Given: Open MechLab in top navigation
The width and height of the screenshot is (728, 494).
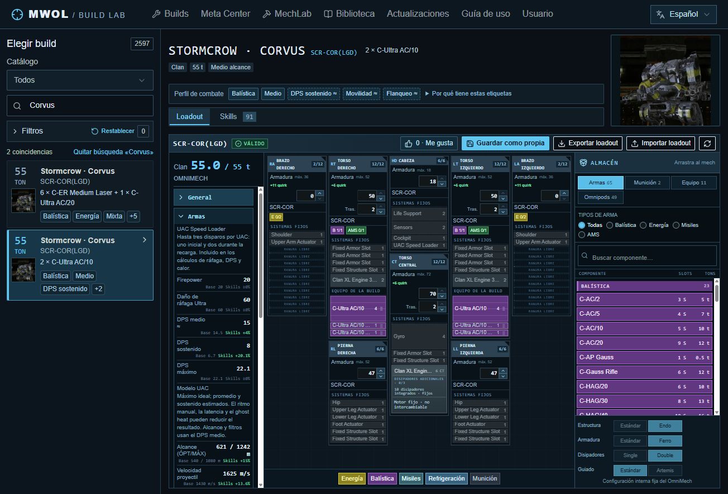Looking at the screenshot, I should pyautogui.click(x=287, y=14).
